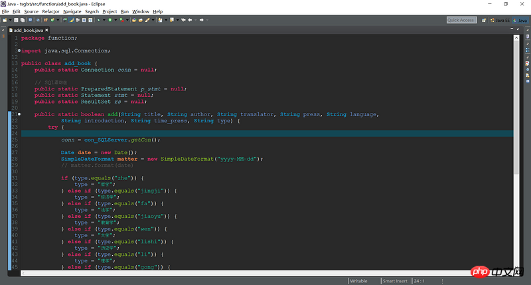The height and width of the screenshot is (285, 531).
Task: Click the Quick Access search field
Action: click(x=461, y=20)
